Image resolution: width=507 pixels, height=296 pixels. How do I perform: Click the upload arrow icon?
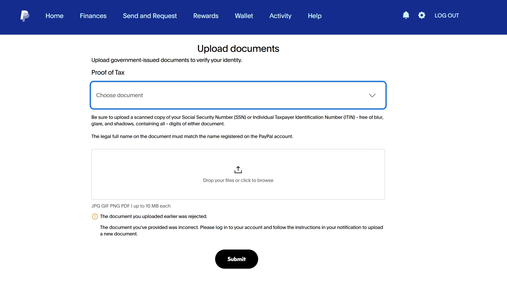pos(238,170)
